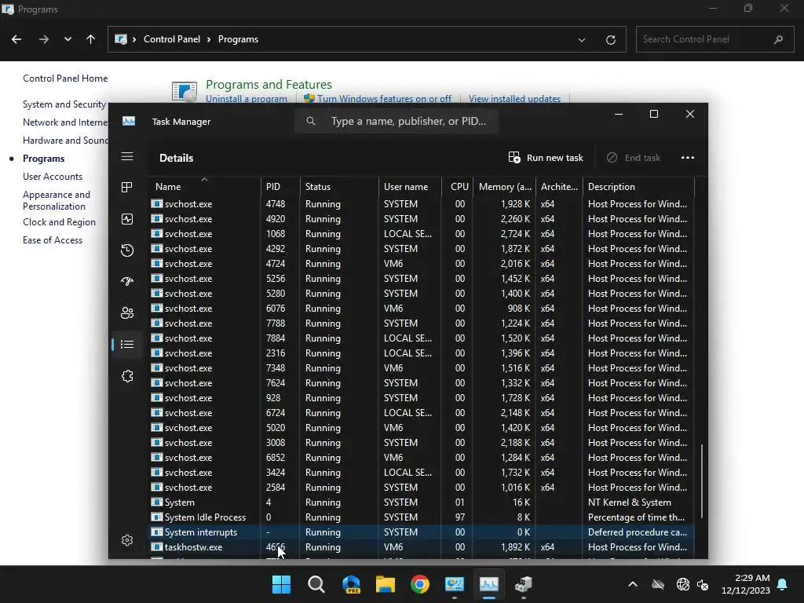Image resolution: width=804 pixels, height=603 pixels.
Task: Focus Search Control Panel field
Action: (714, 39)
